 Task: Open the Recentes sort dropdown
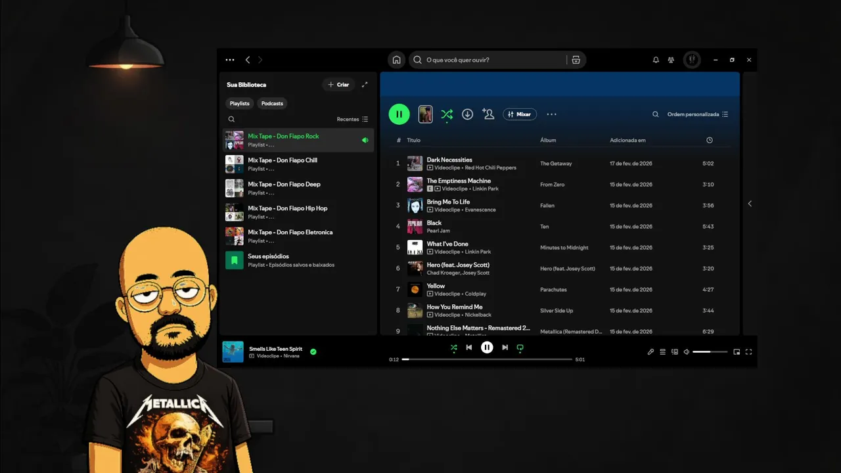tap(352, 120)
